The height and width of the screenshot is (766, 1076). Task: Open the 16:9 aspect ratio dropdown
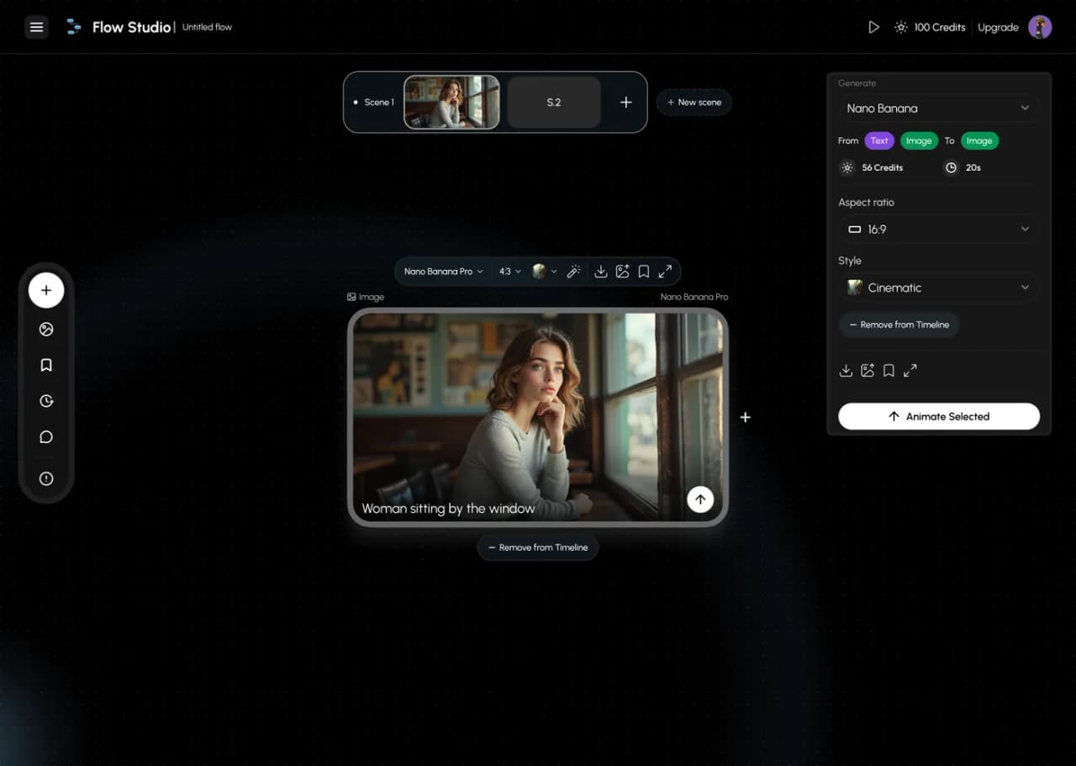938,229
